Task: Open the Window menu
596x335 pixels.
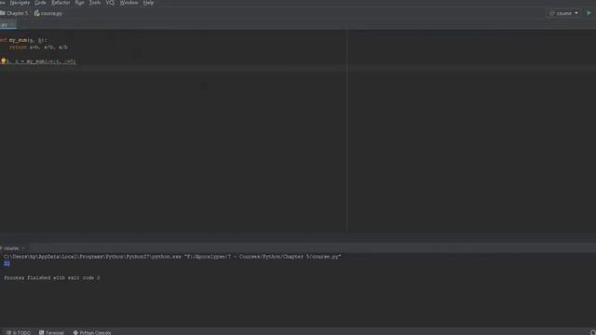Action: 129,3
